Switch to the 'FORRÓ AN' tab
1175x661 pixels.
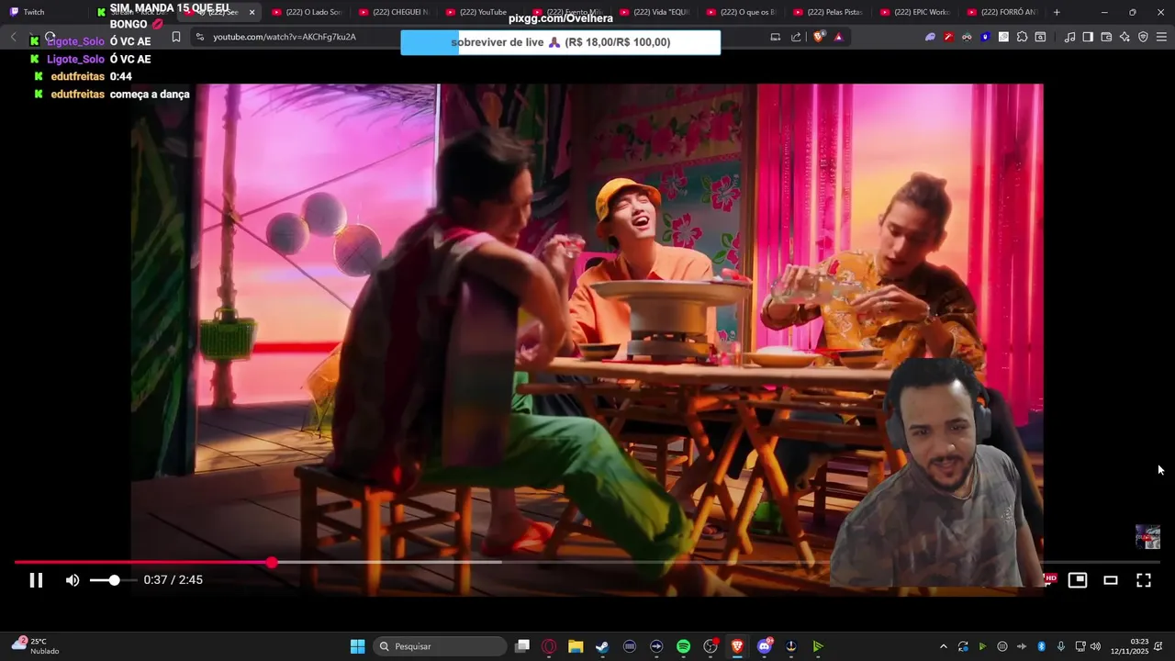point(1002,12)
